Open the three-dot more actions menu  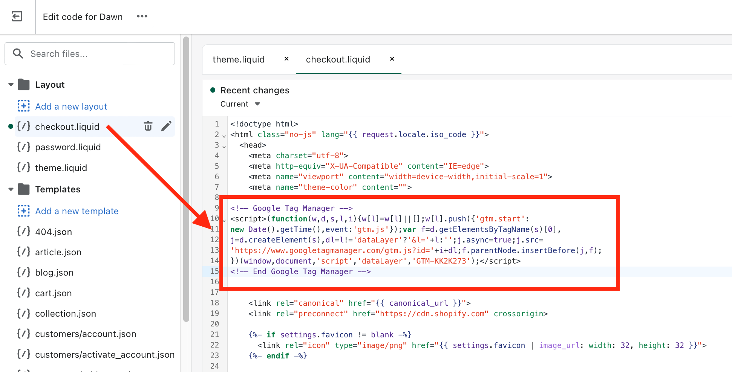[142, 17]
